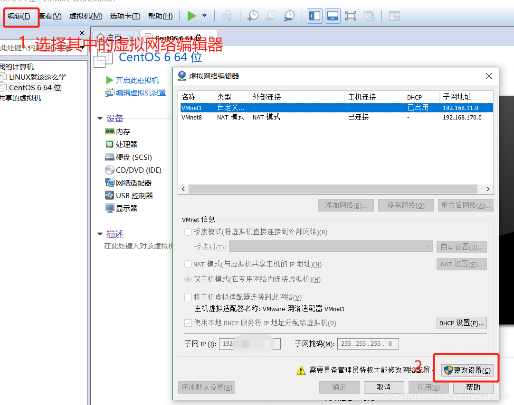514x405 pixels.
Task: Click the DHCP 设置(P)... button
Action: 462,323
